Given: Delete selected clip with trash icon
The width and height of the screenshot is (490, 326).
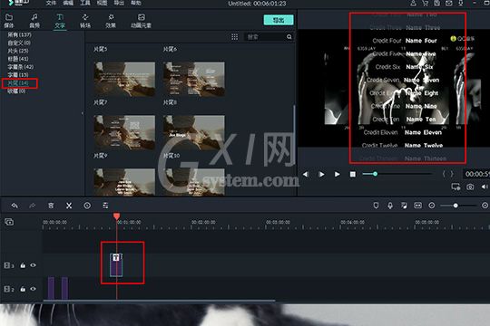Looking at the screenshot, I should 51,206.
